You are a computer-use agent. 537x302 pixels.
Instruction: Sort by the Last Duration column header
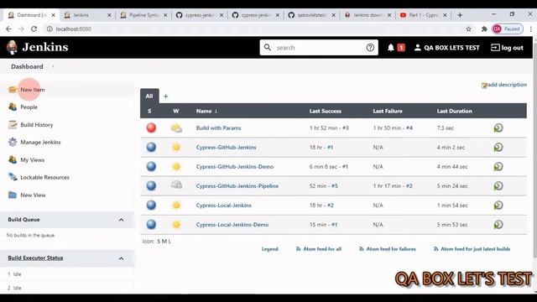pyautogui.click(x=455, y=111)
